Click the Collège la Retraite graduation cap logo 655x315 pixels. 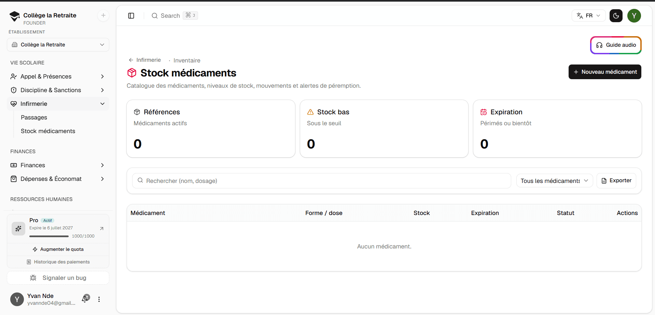pos(15,16)
